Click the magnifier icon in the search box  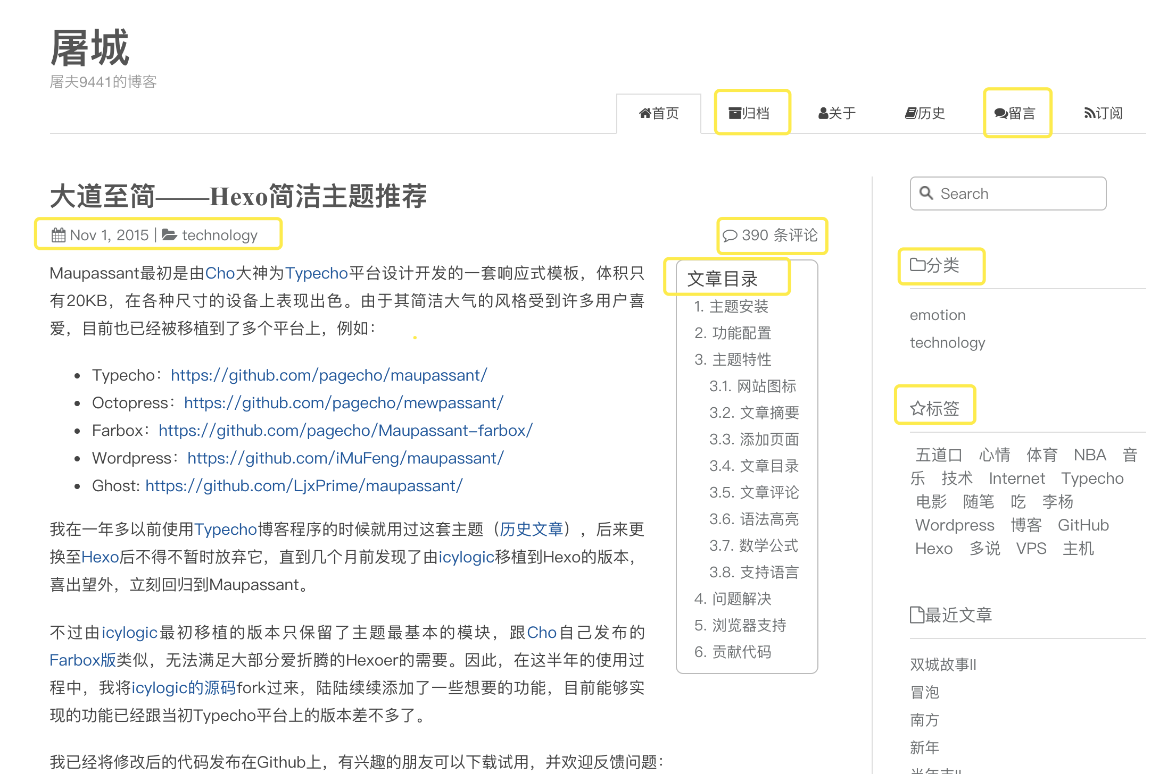[926, 193]
